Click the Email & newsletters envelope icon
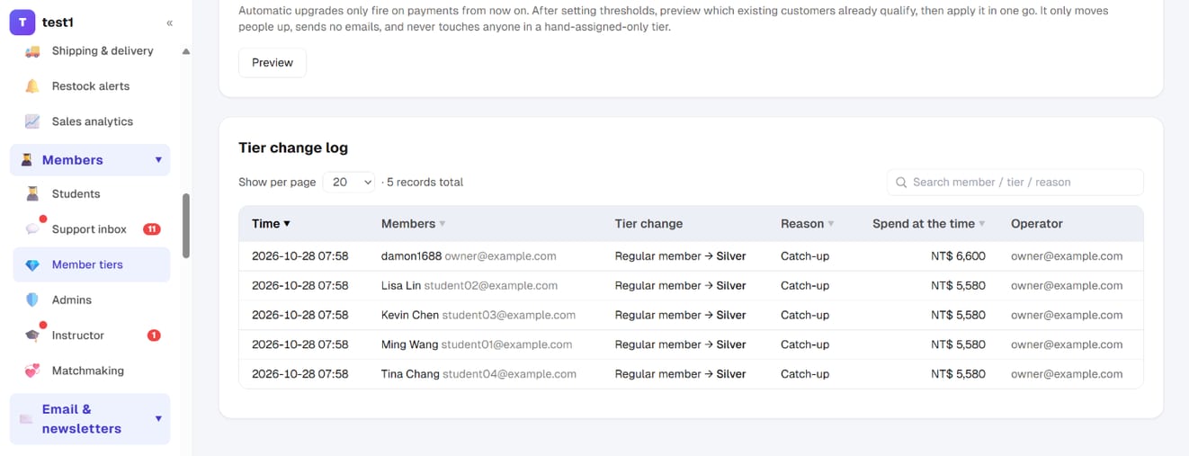Screen dimensions: 1189x456 pos(26,419)
